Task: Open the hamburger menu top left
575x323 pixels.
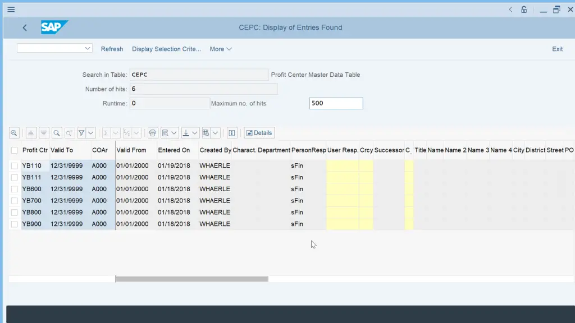Action: [11, 9]
